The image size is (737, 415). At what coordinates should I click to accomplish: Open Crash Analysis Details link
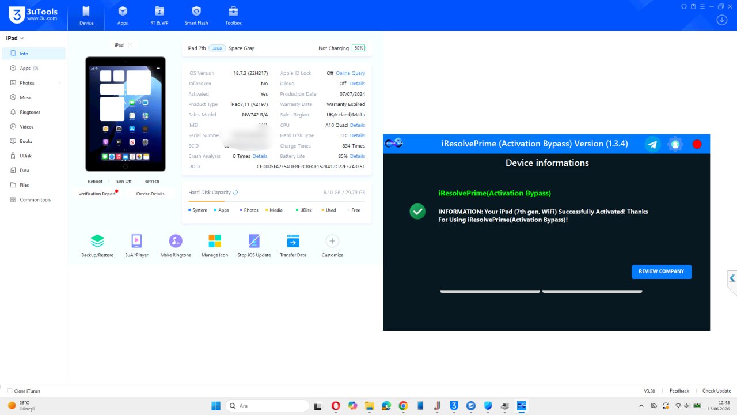[x=260, y=156]
